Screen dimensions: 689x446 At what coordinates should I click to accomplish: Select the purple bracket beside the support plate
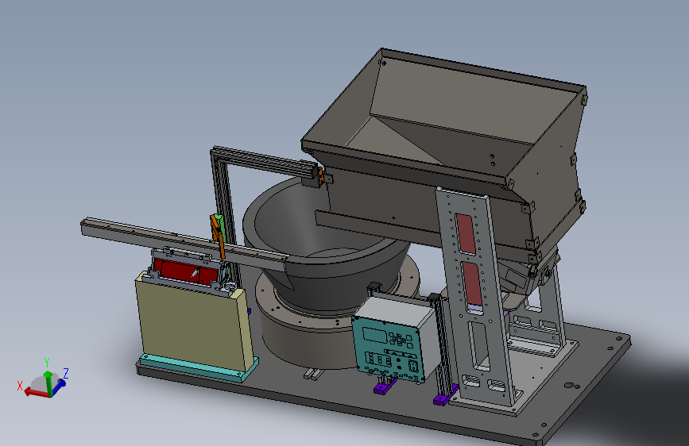tap(445, 394)
